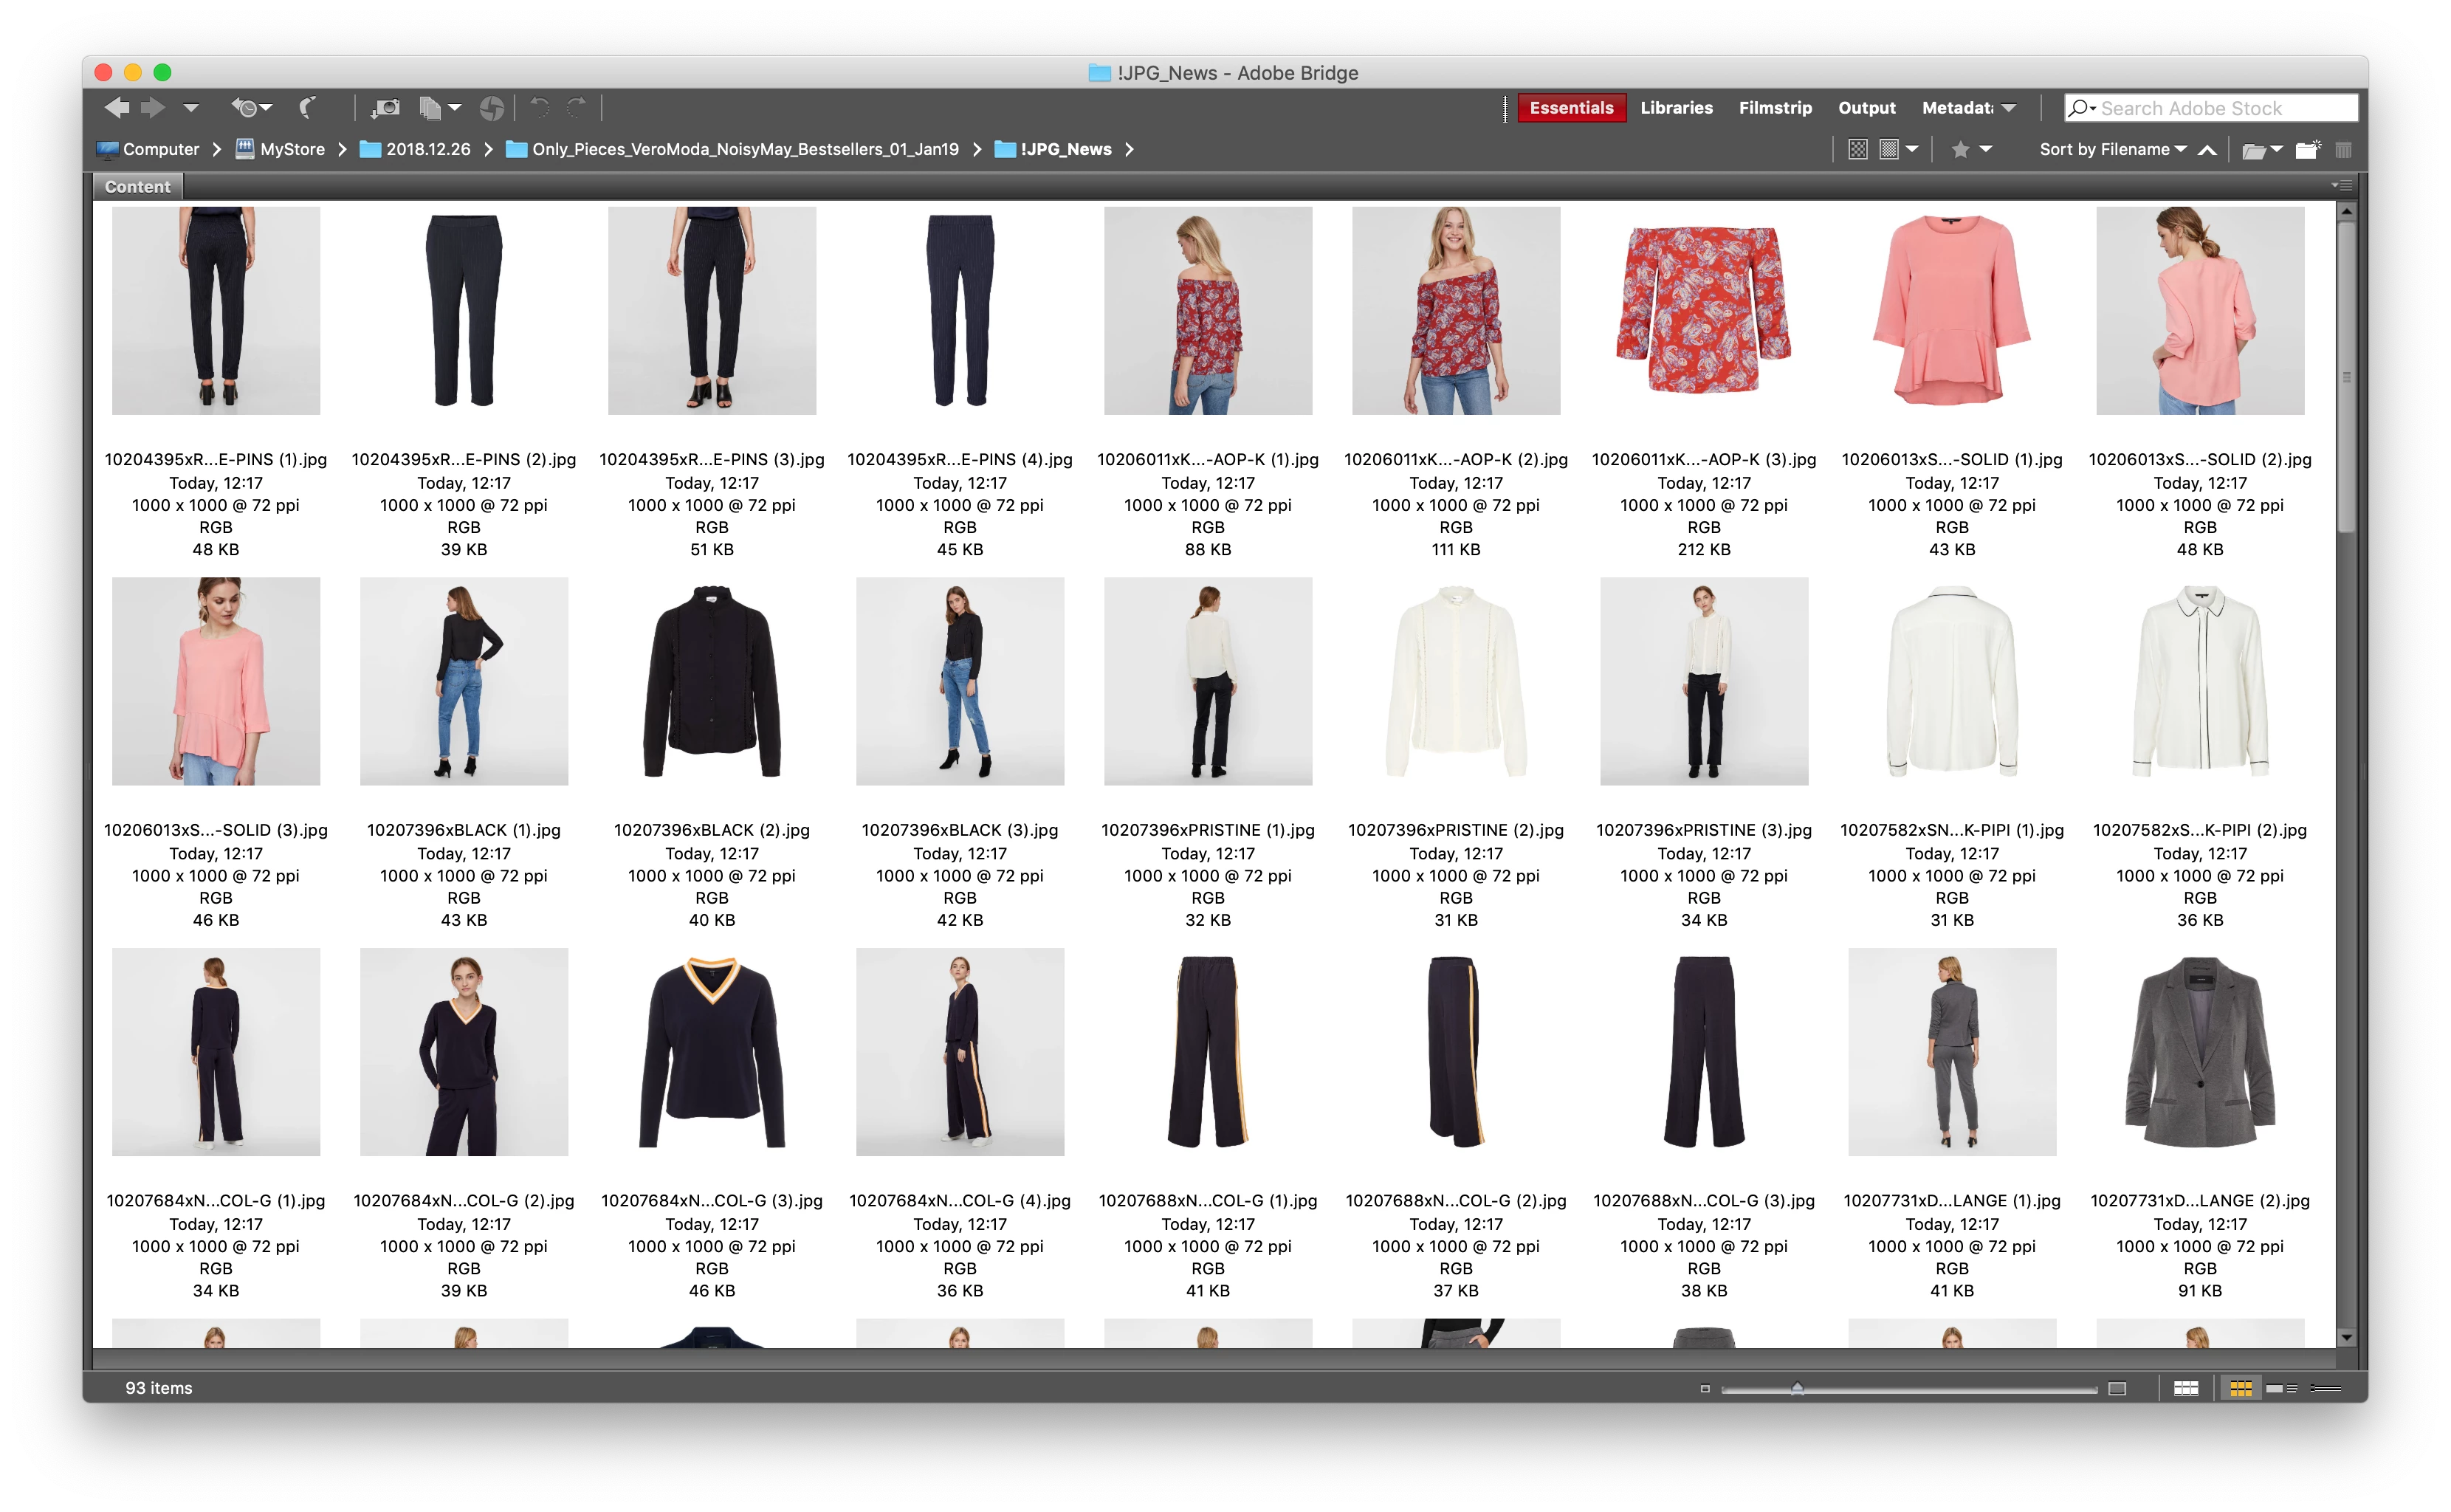The image size is (2451, 1512).
Task: Switch to view content as details
Action: [x=2281, y=1388]
